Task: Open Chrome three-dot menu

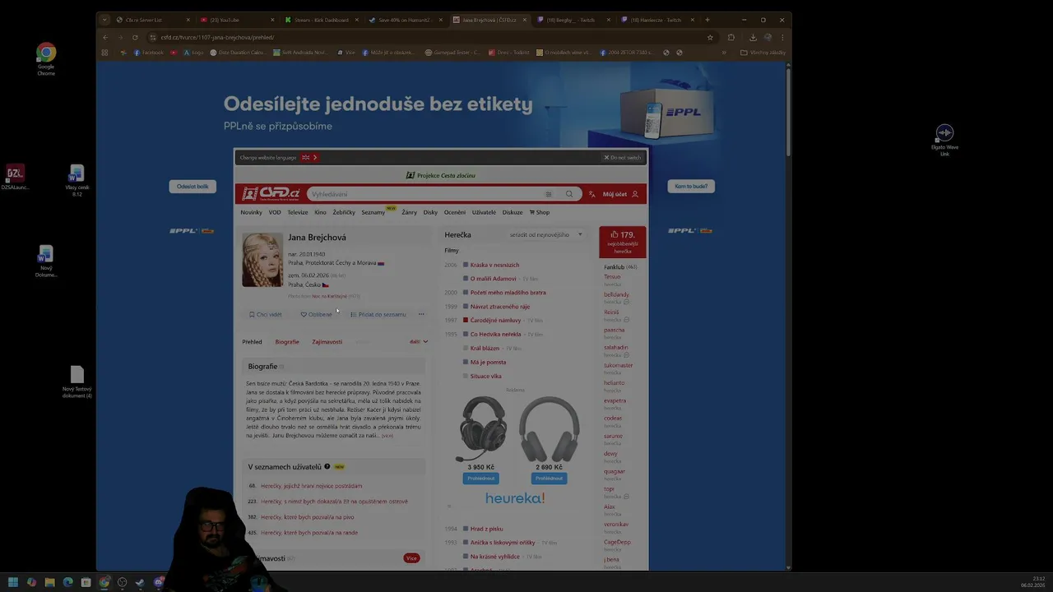Action: [x=782, y=37]
